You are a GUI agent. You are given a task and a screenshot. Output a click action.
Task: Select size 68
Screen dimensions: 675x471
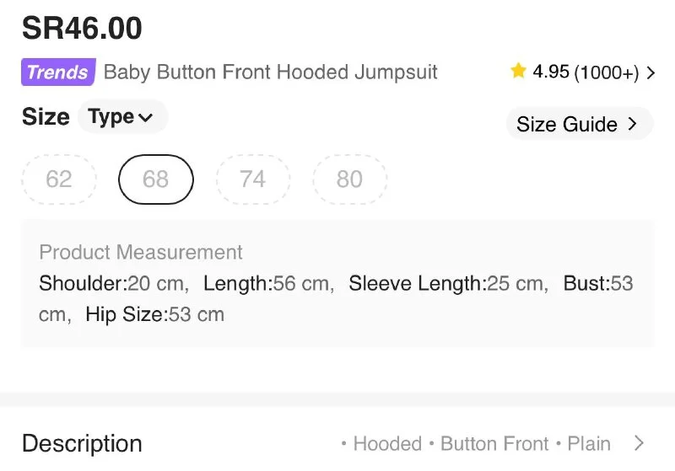[x=156, y=179]
